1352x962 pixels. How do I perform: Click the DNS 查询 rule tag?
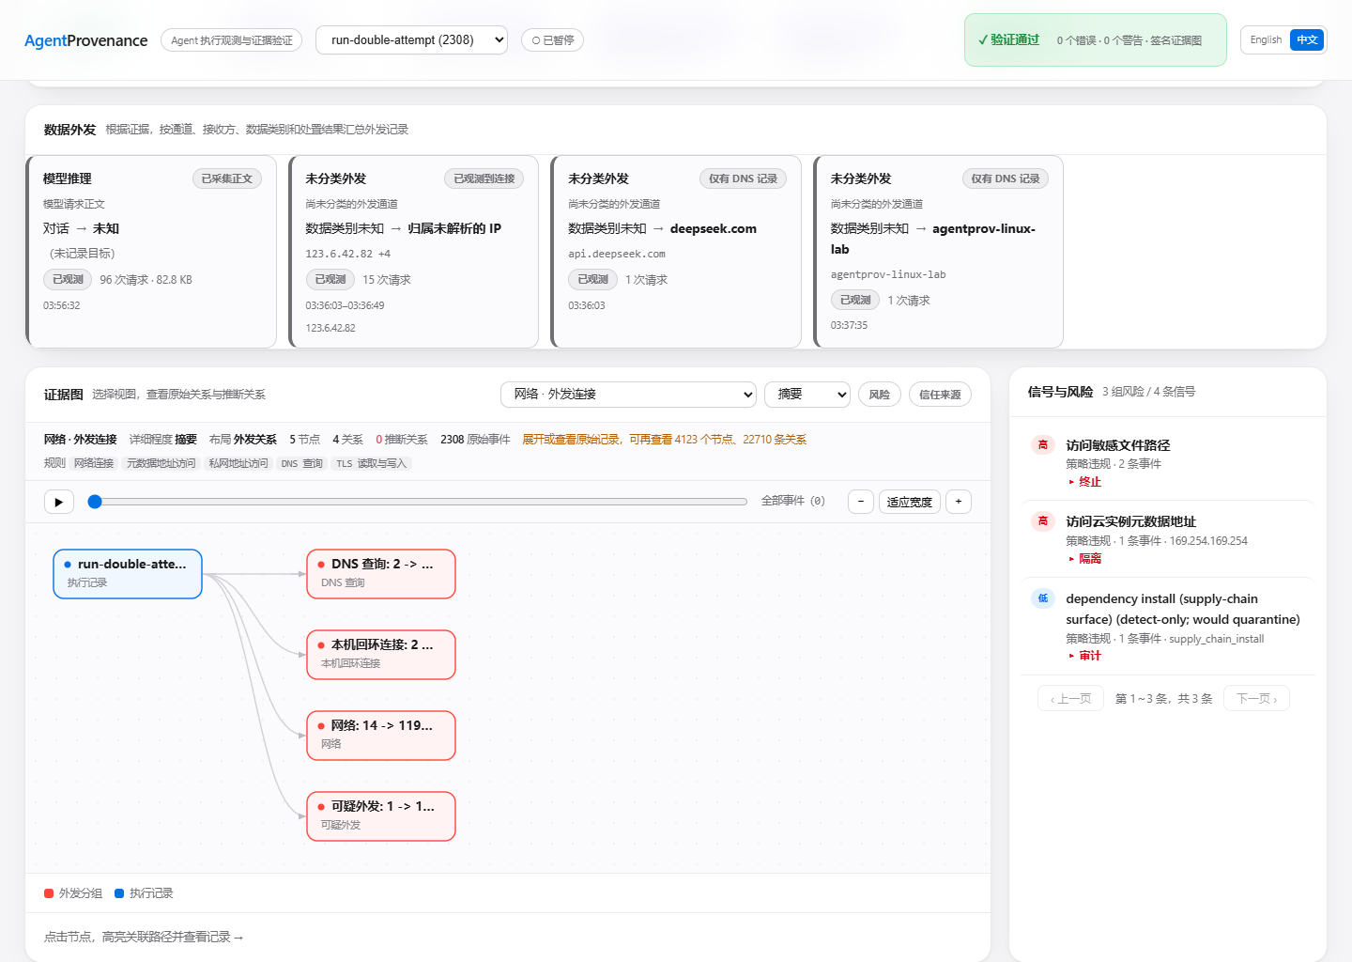tap(301, 463)
